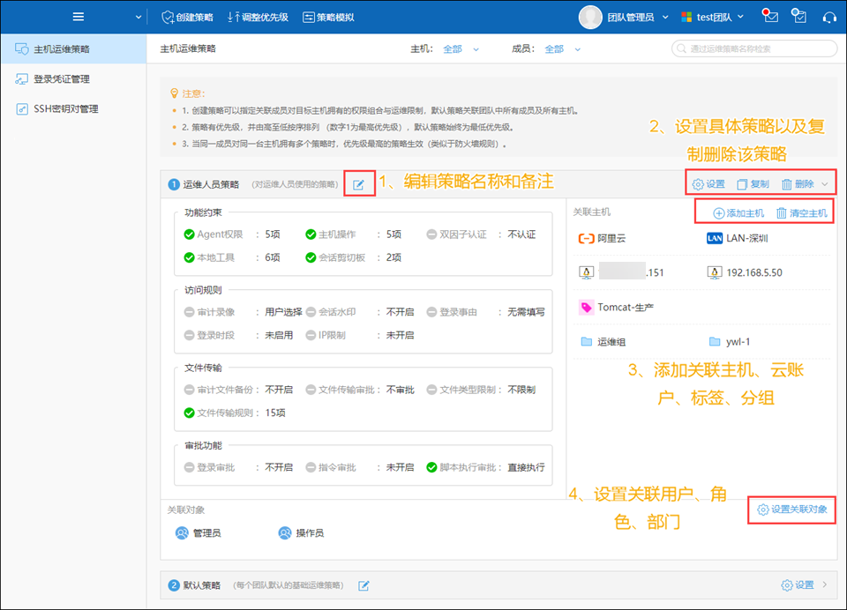Screen dimensions: 847x610
Task: Open the 创建策略 (create policy) tool
Action: click(x=188, y=17)
